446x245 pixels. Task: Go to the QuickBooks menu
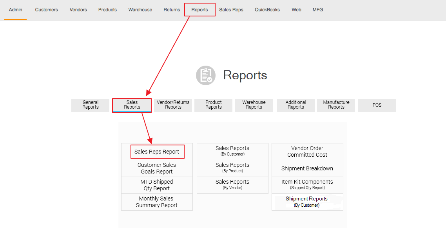(267, 10)
